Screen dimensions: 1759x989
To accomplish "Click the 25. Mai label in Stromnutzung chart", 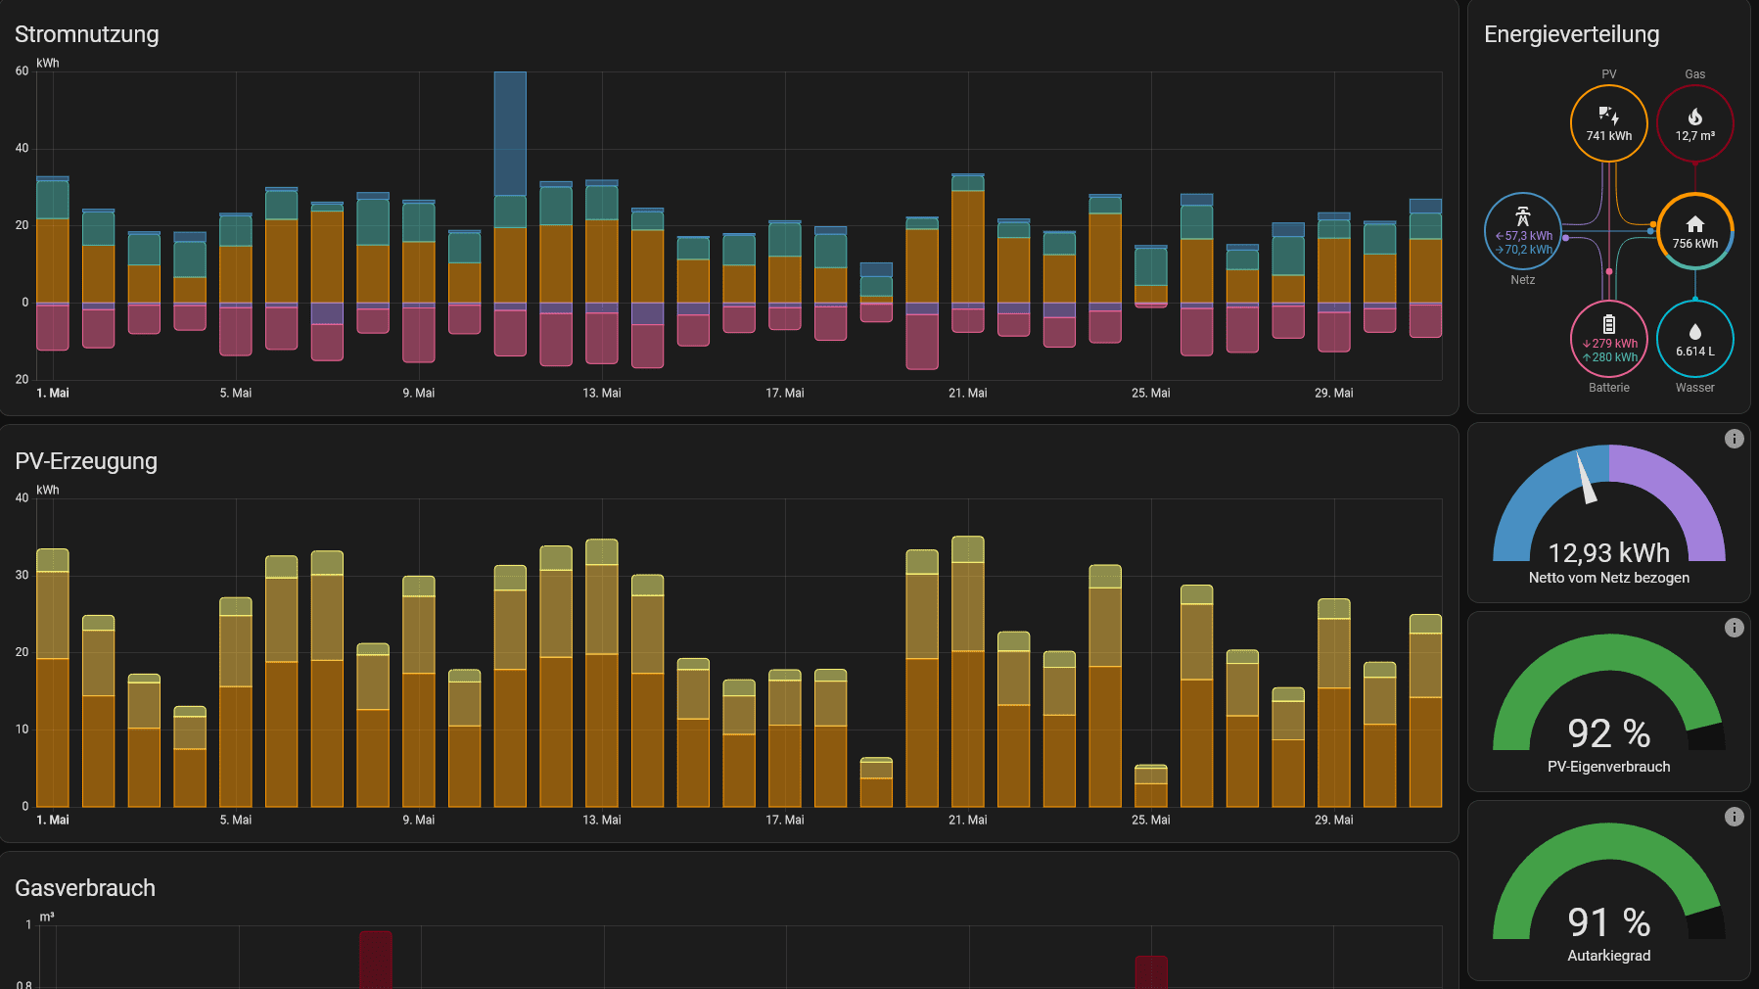I will tap(1151, 393).
